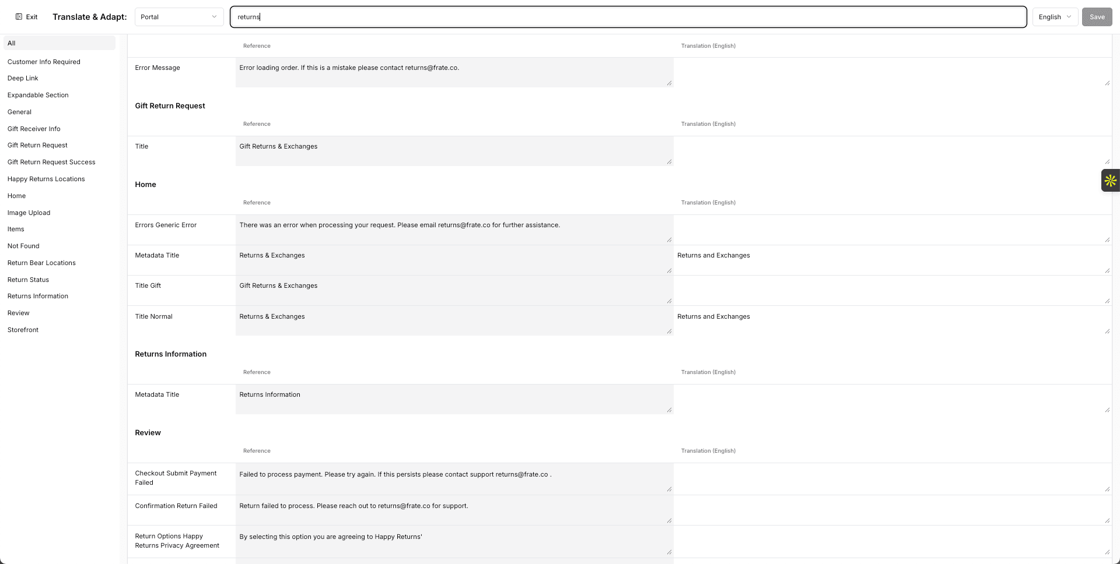1120x564 pixels.
Task: Click Error Message translation text field
Action: [x=891, y=72]
